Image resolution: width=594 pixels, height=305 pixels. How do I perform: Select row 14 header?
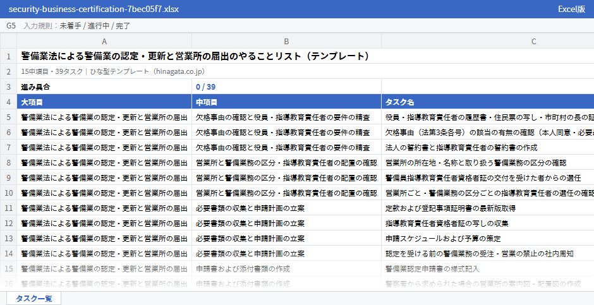click(8, 253)
